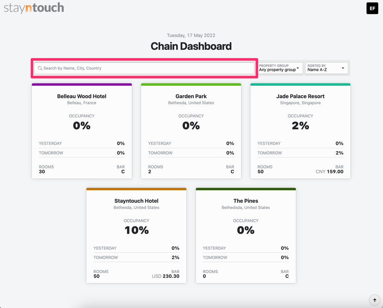Screen dimensions: 383x308
Task: Click the scroll-to-top arrow button
Action: 374,300
